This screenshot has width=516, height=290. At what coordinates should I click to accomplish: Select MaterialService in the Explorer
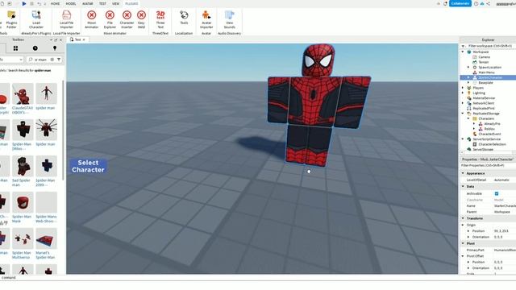484,98
